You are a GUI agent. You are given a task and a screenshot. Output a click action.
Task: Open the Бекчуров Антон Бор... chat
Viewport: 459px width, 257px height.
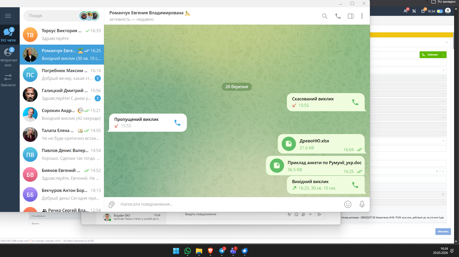tap(62, 194)
